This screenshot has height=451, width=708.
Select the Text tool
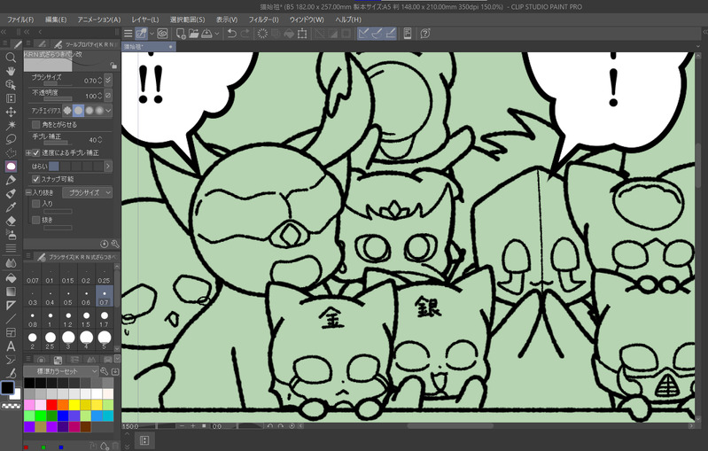click(11, 346)
